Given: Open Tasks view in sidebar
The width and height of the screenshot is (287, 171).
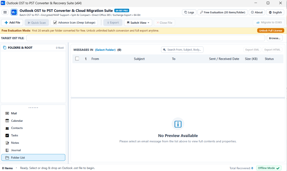Looking at the screenshot, I should coord(33,135).
